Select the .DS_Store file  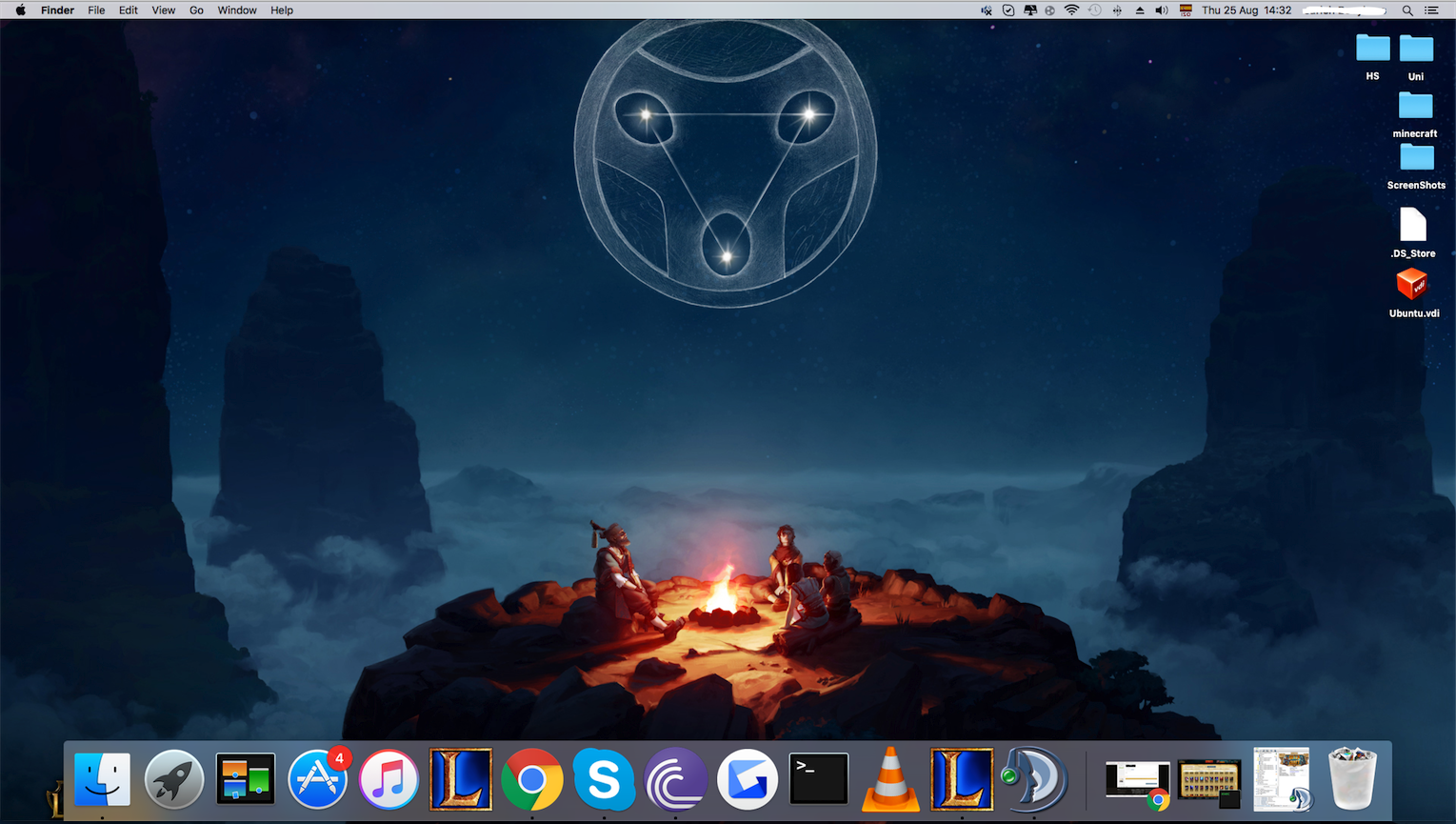tap(1413, 232)
